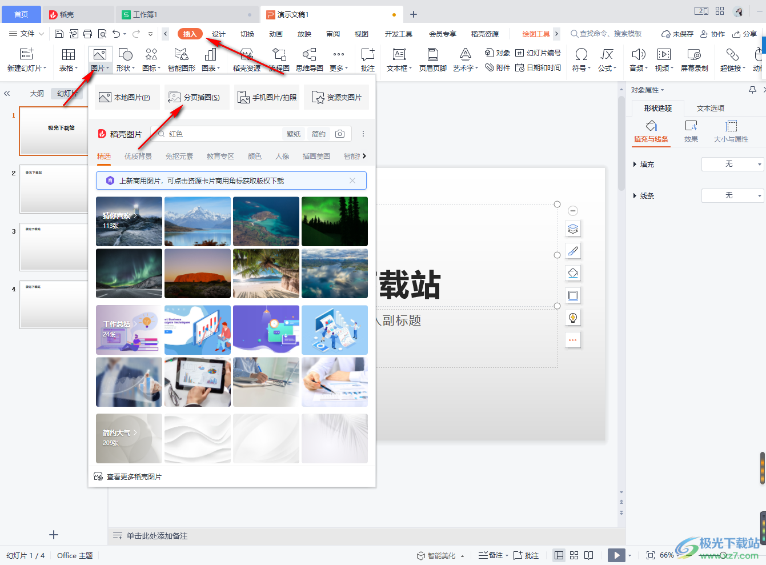Viewport: 766px width, 565px height.
Task: Open the 工作总结 image collection
Action: (x=129, y=330)
